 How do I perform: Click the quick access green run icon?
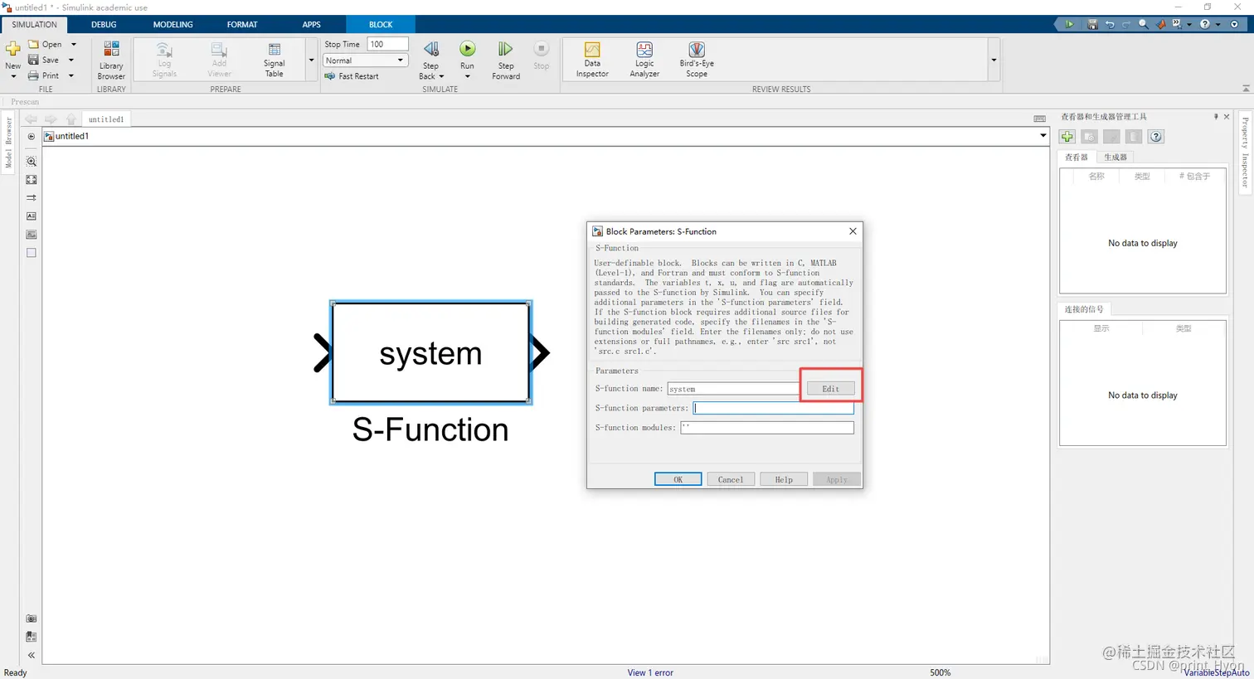click(x=1069, y=24)
